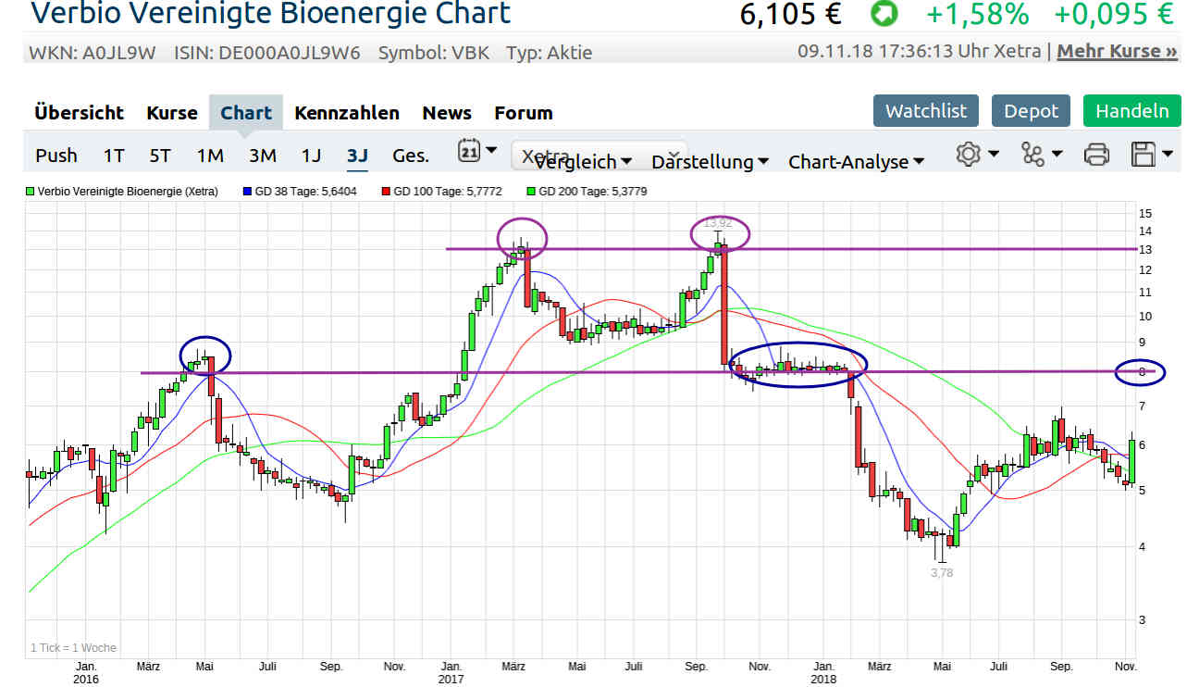The image size is (1187, 687).
Task: Add stock via the Watchlist button
Action: (x=926, y=111)
